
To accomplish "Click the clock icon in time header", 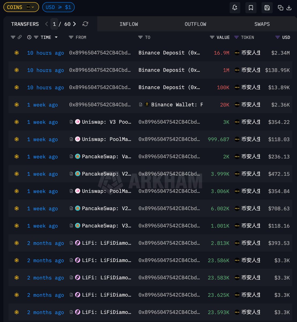I will [29, 37].
